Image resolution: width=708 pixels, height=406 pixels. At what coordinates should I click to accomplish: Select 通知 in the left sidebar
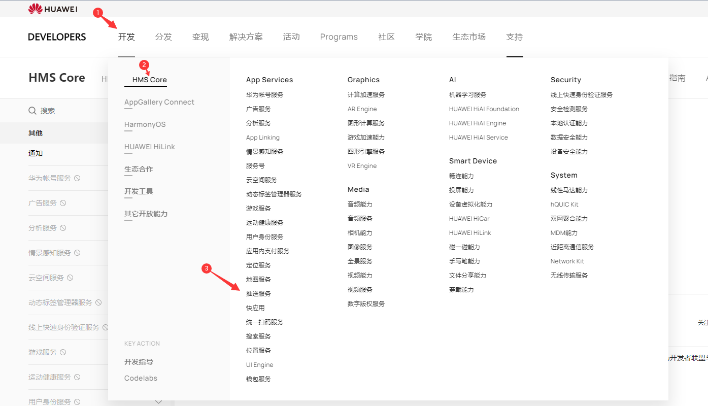(x=36, y=153)
